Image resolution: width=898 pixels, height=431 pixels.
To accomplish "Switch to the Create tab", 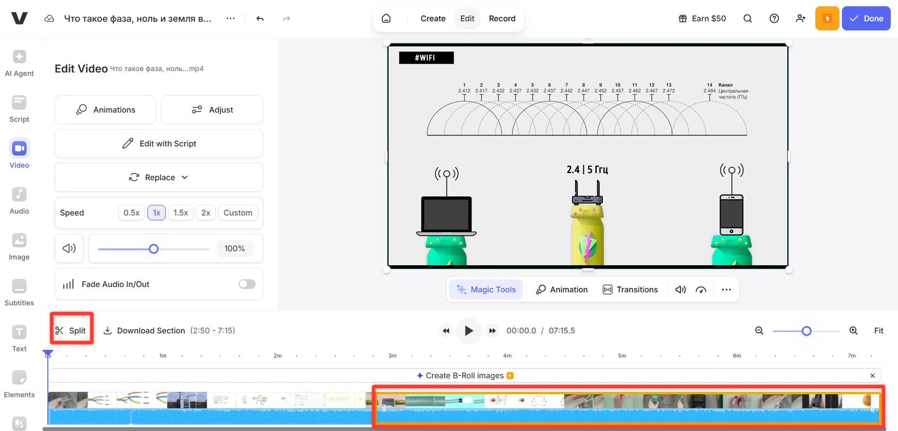I will point(433,18).
